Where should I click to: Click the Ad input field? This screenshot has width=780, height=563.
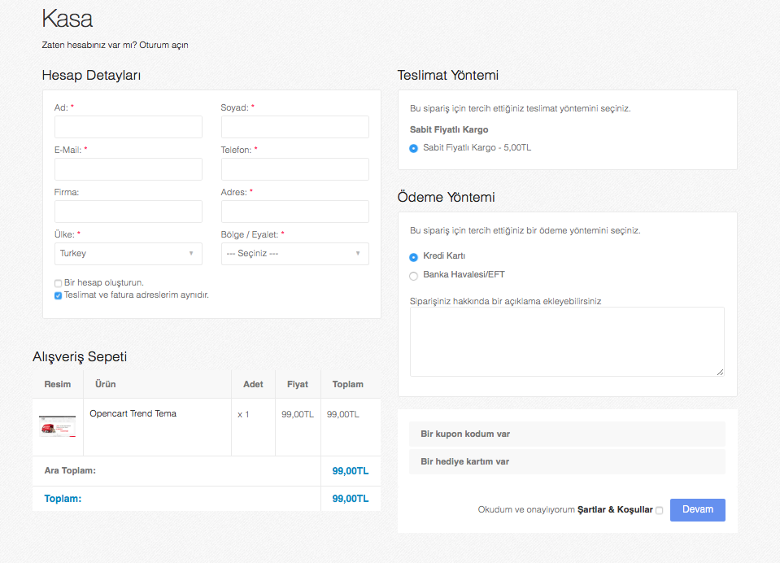[x=128, y=127]
